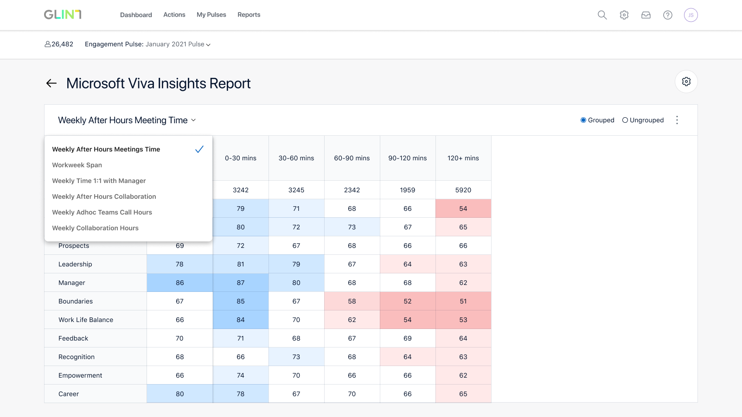
Task: Click Career score 70 in 60-90 mins
Action: point(352,394)
